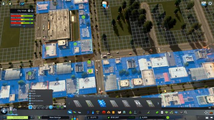This screenshot has height=120, width=214.
Task: Open the Economy money panel
Action: 157,112
